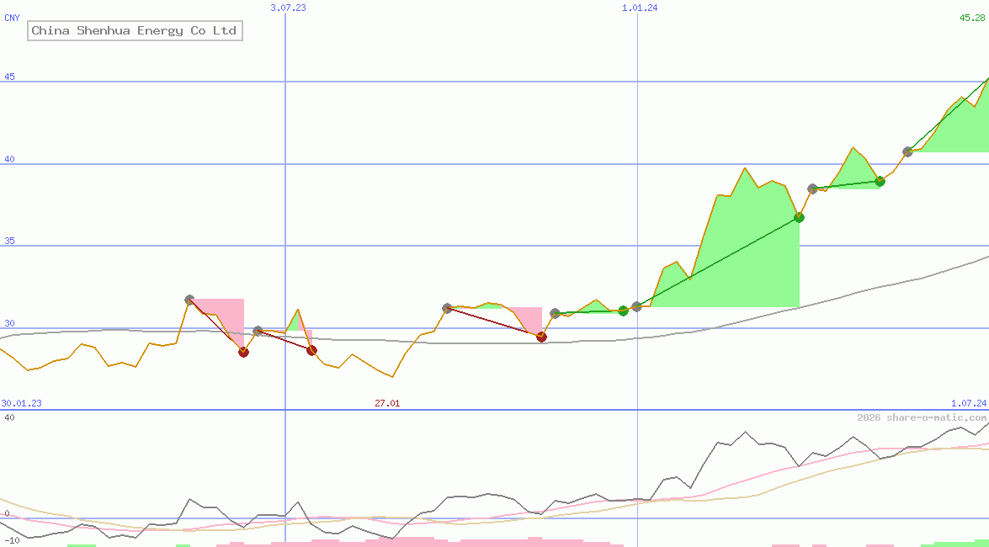Select the green buy marker on the flat 31 stretch

(x=623, y=311)
